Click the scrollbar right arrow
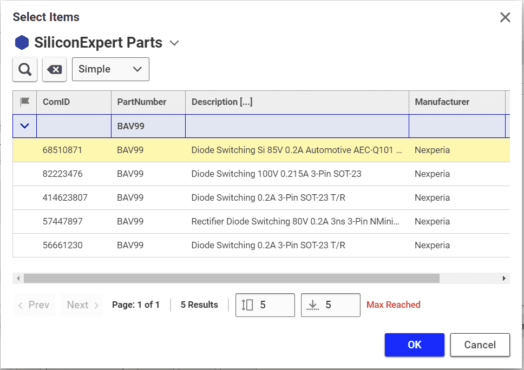Image resolution: width=524 pixels, height=370 pixels. coord(505,278)
